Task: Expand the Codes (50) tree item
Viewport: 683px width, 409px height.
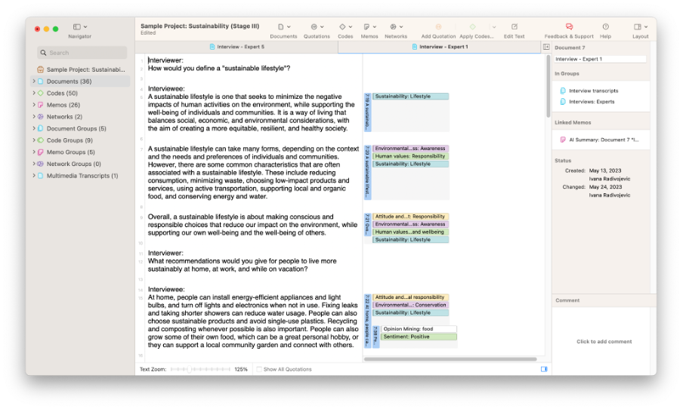Action: tap(33, 93)
